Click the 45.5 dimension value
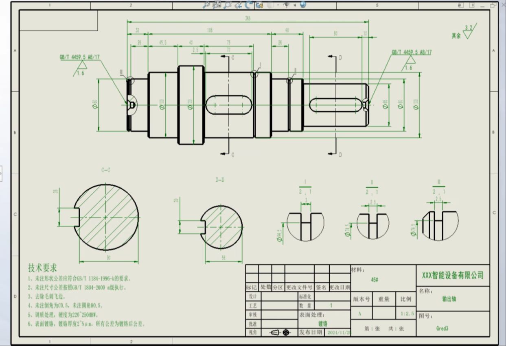Viewport: 506px width, 346px height. [163, 42]
